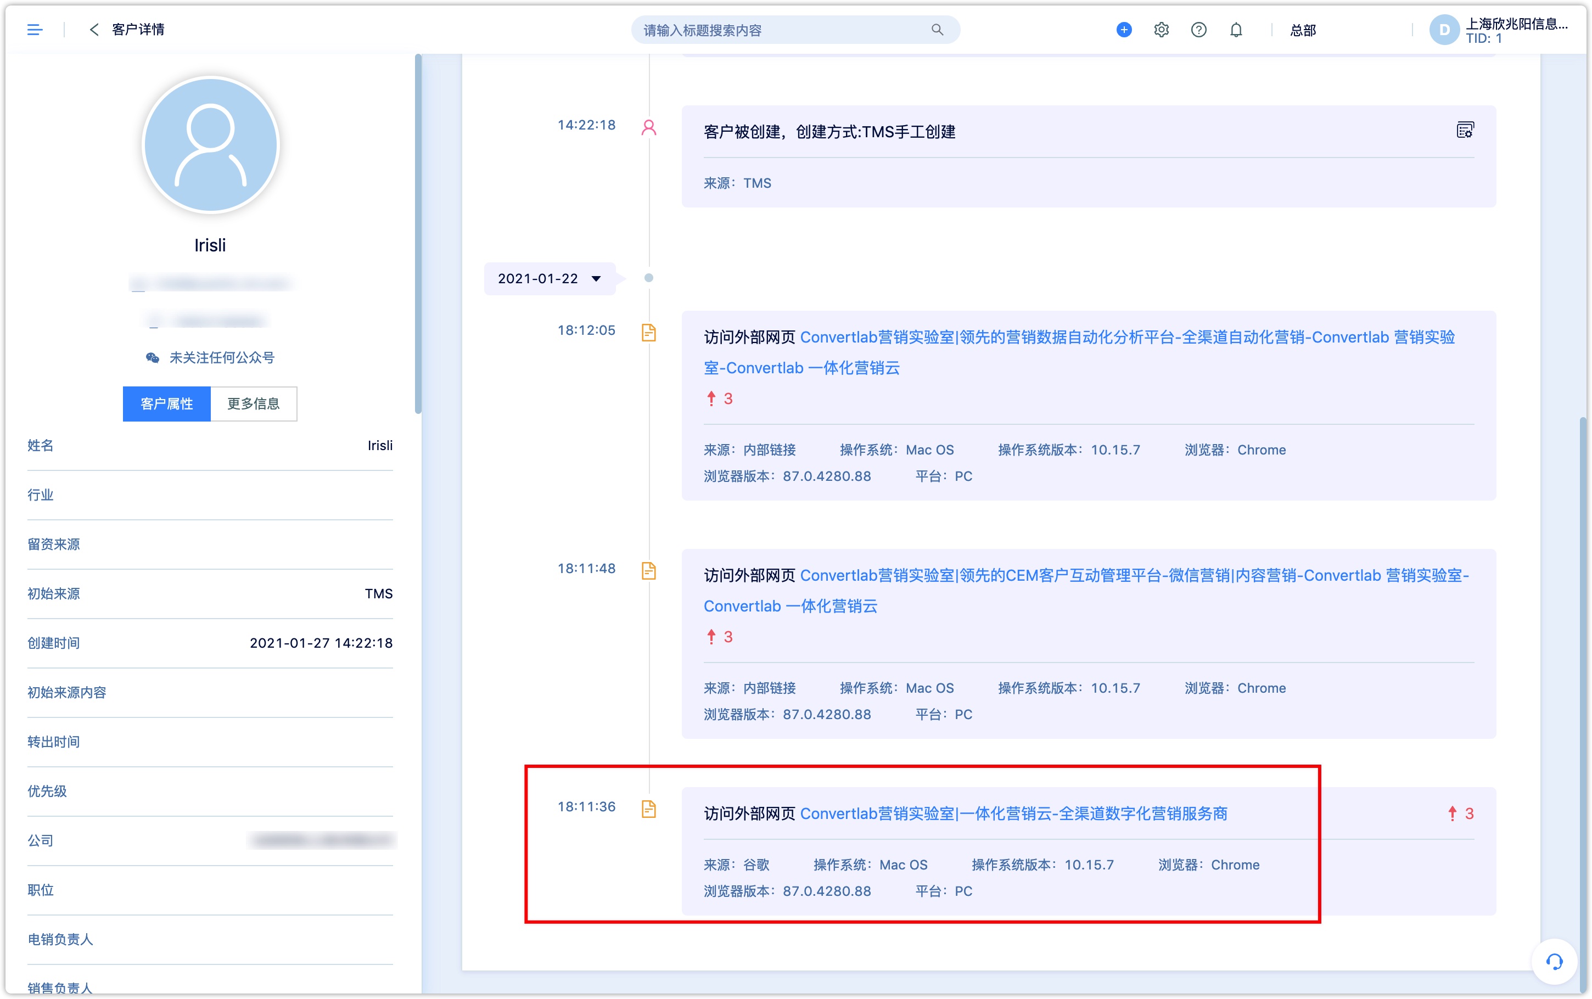Click the 留资来源 field row
The width and height of the screenshot is (1592, 999).
click(x=210, y=545)
